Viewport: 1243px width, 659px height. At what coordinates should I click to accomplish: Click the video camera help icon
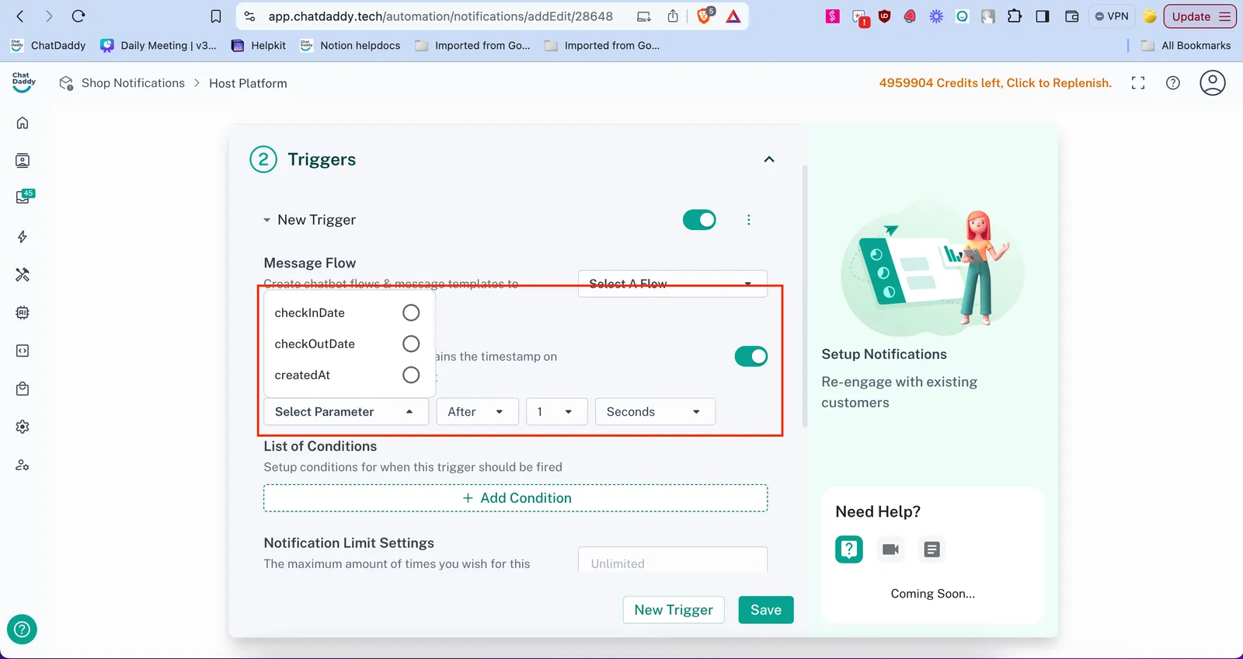tap(890, 549)
